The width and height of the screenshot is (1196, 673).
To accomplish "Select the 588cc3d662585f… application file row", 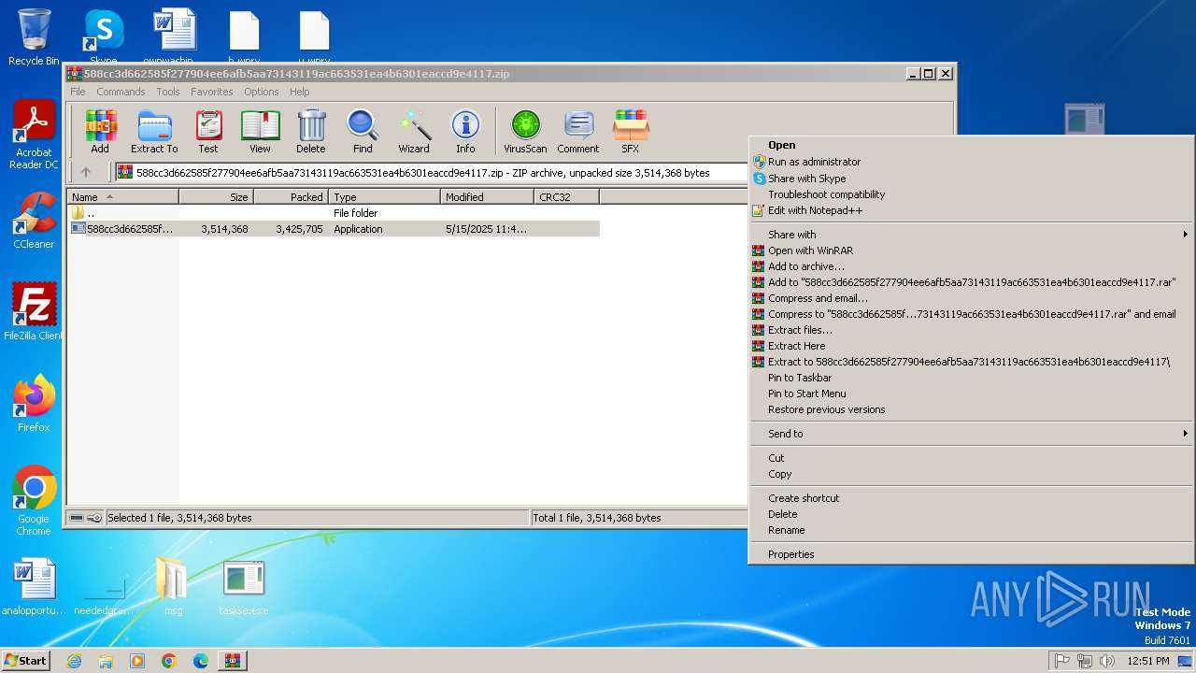I will click(334, 229).
